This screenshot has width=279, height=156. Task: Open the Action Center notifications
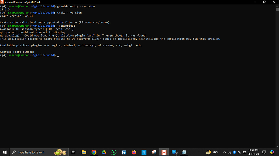point(264,152)
